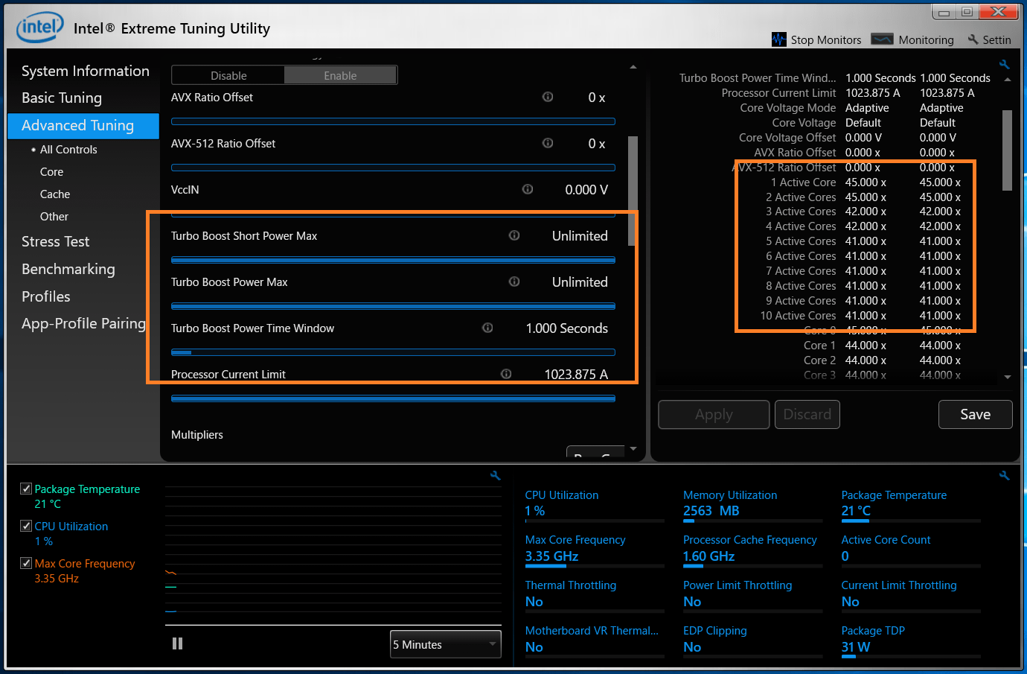Open the Stress Test section
This screenshot has width=1027, height=674.
coord(55,241)
